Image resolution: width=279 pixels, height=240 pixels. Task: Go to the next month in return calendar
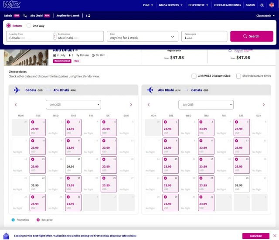click(x=264, y=105)
